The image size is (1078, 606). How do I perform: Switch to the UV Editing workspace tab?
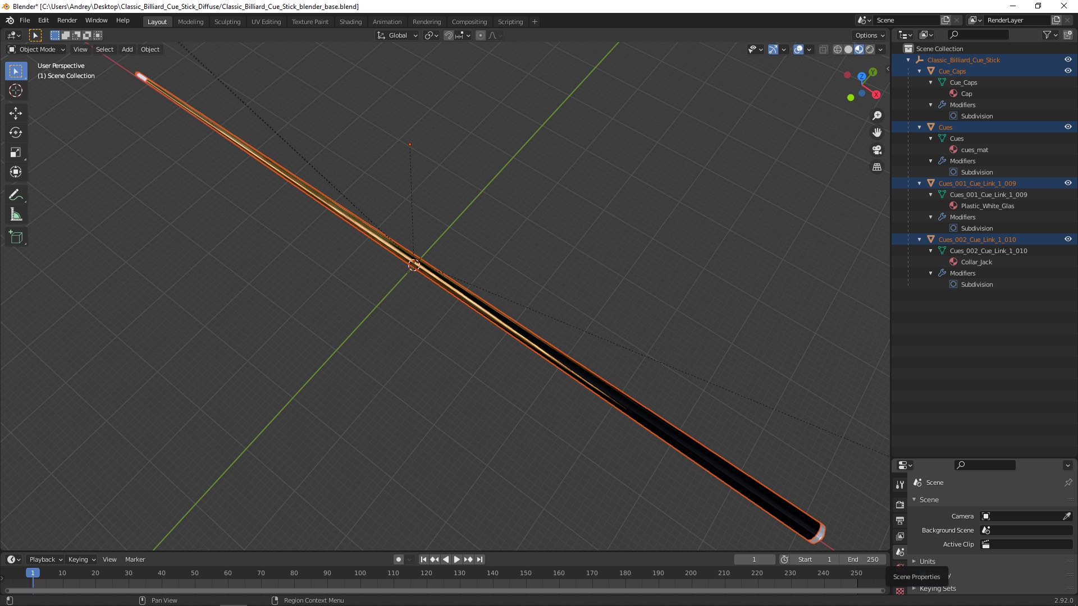pyautogui.click(x=266, y=21)
